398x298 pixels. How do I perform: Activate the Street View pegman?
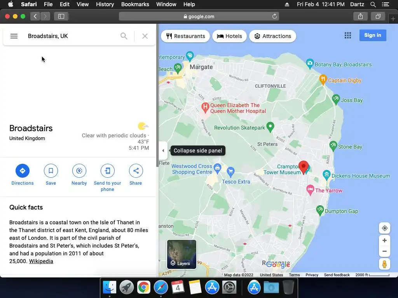384,264
